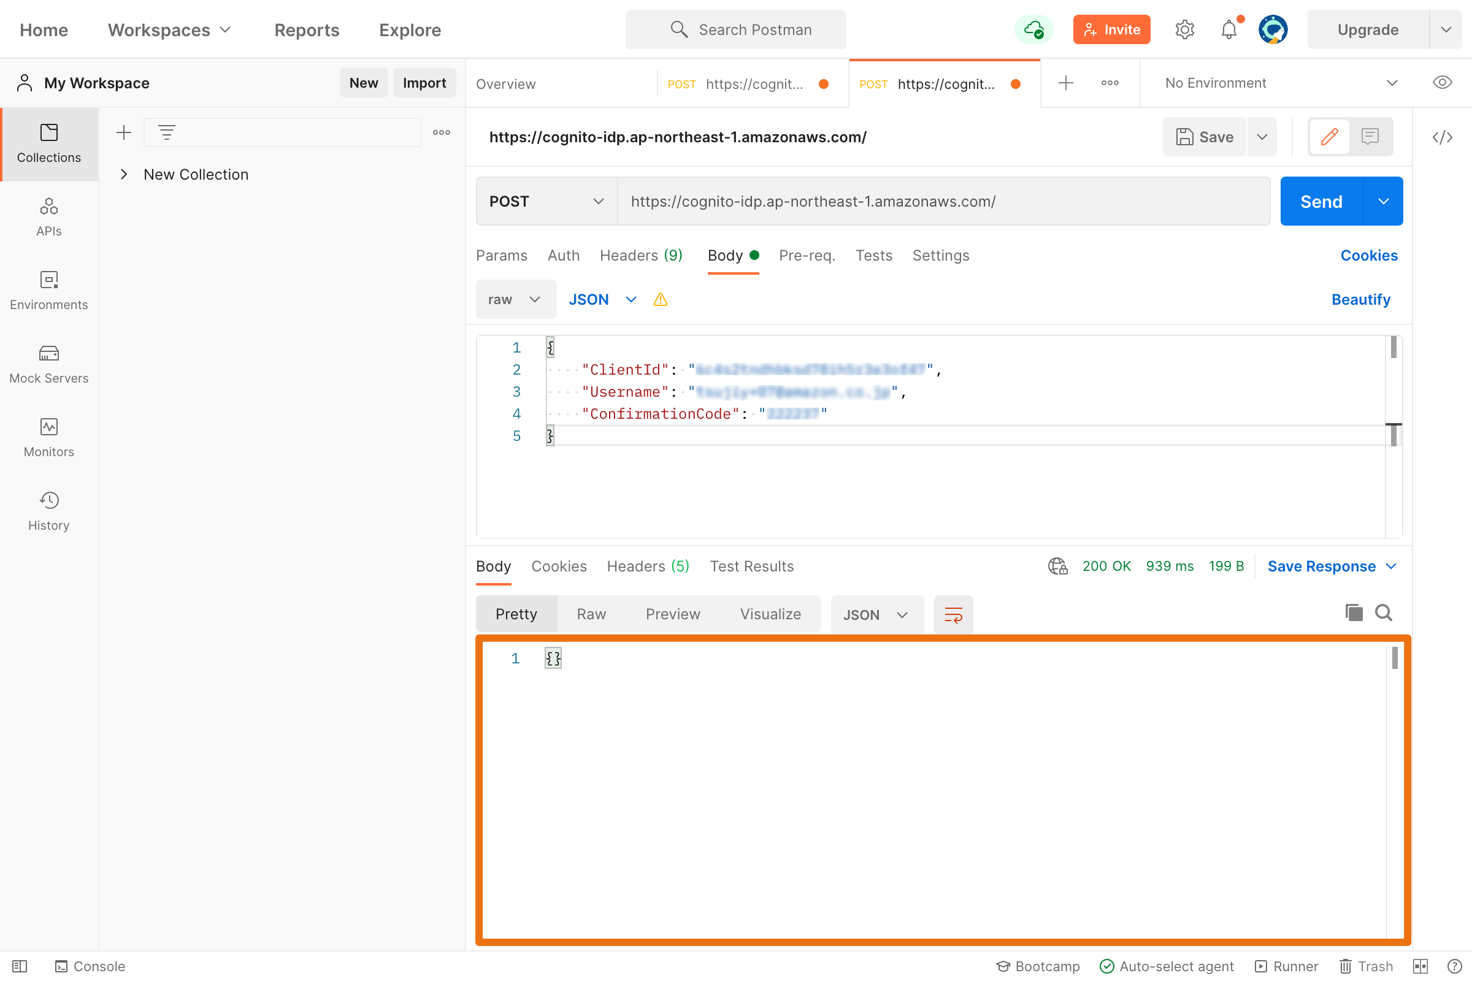Open the Trash from the status bar
The image size is (1472, 981).
pos(1367,967)
